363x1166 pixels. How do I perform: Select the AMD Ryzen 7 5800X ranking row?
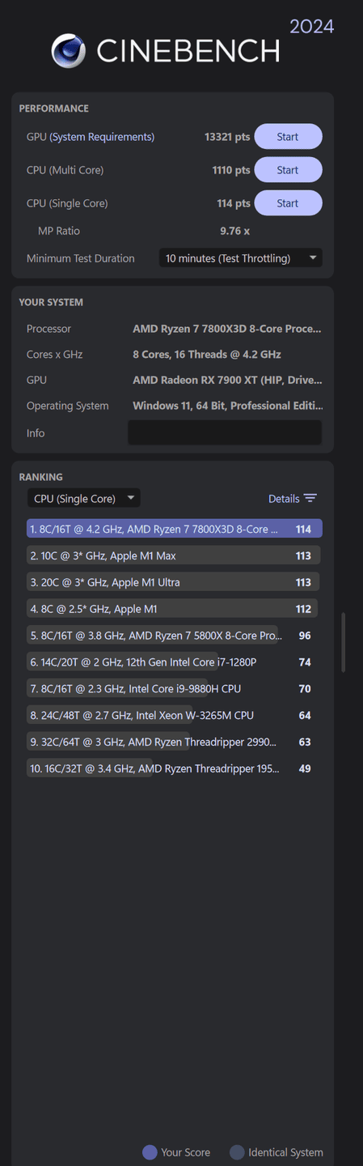[175, 636]
